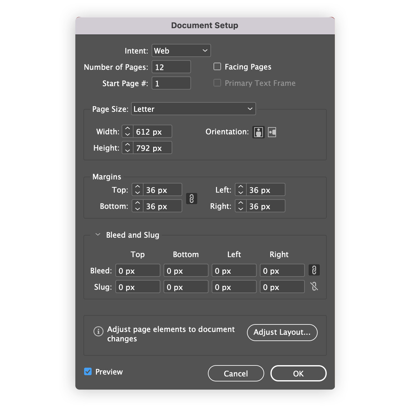Toggle the slug broken-link icon

(314, 286)
